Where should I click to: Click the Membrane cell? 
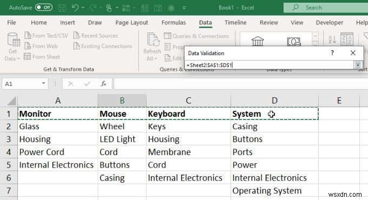188,152
